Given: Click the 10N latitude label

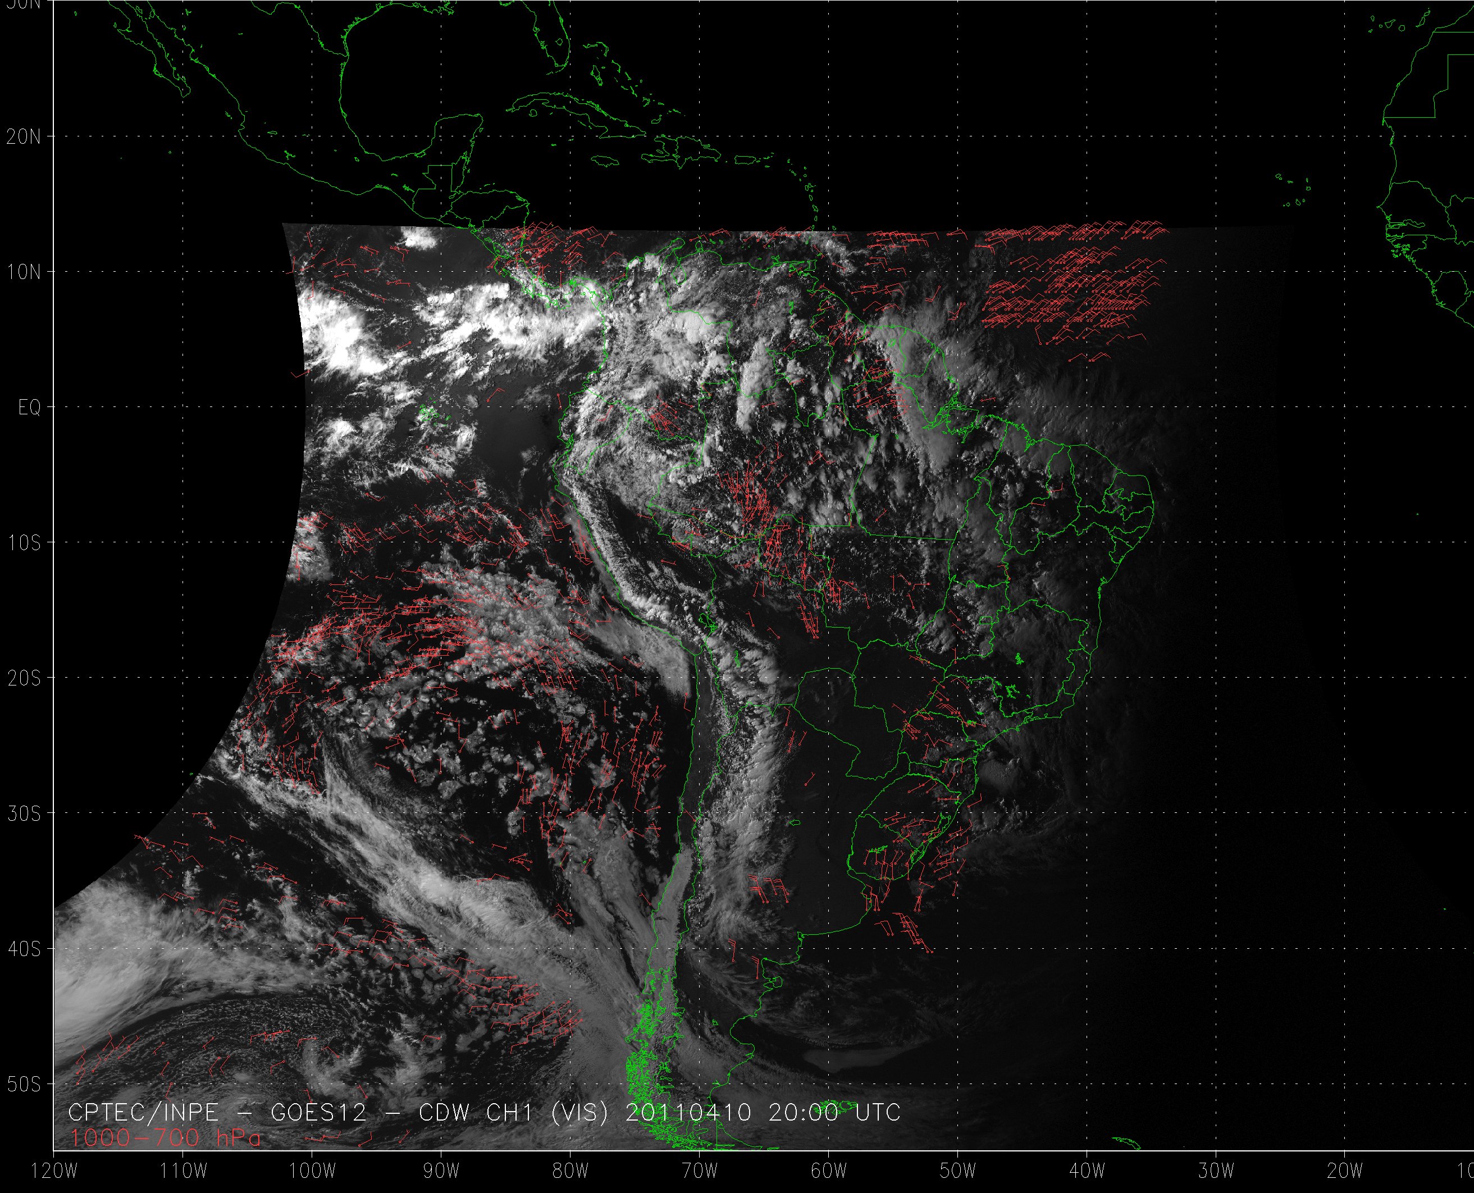Looking at the screenshot, I should point(24,272).
